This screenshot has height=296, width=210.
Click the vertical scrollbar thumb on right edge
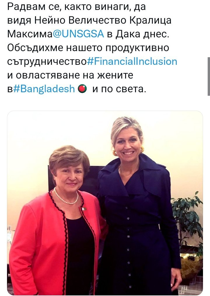click(209, 76)
